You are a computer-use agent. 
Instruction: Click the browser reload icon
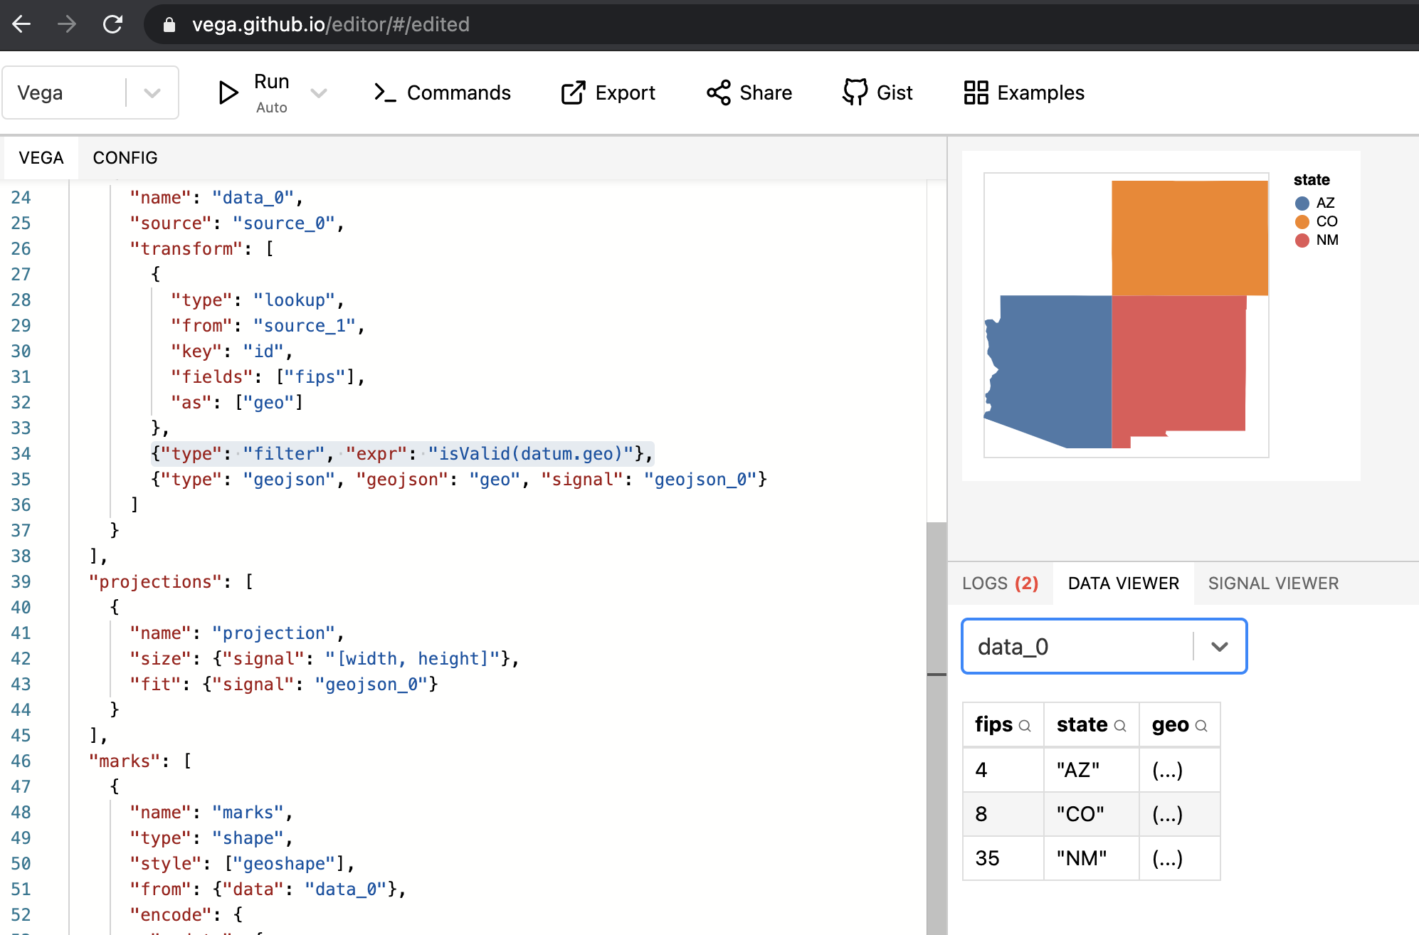(x=112, y=24)
